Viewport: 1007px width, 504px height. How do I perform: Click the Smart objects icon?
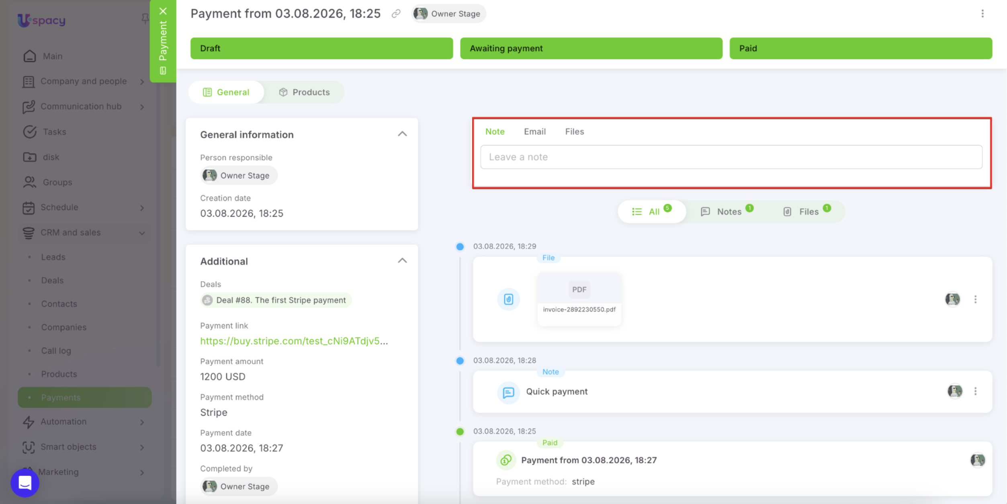point(29,447)
